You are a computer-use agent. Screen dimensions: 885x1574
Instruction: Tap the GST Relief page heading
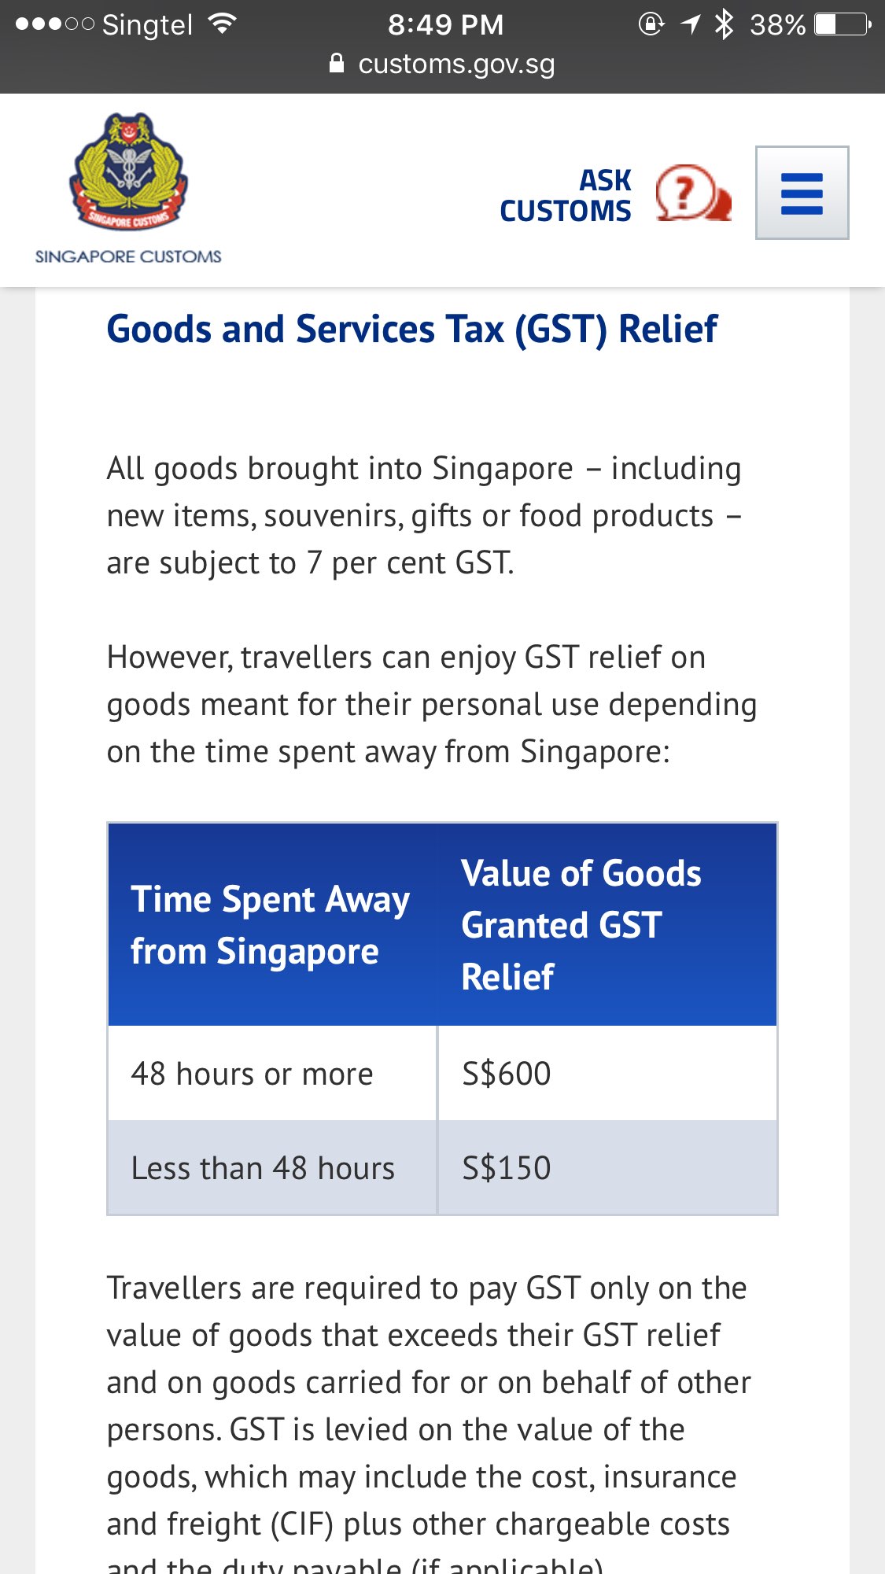(412, 329)
